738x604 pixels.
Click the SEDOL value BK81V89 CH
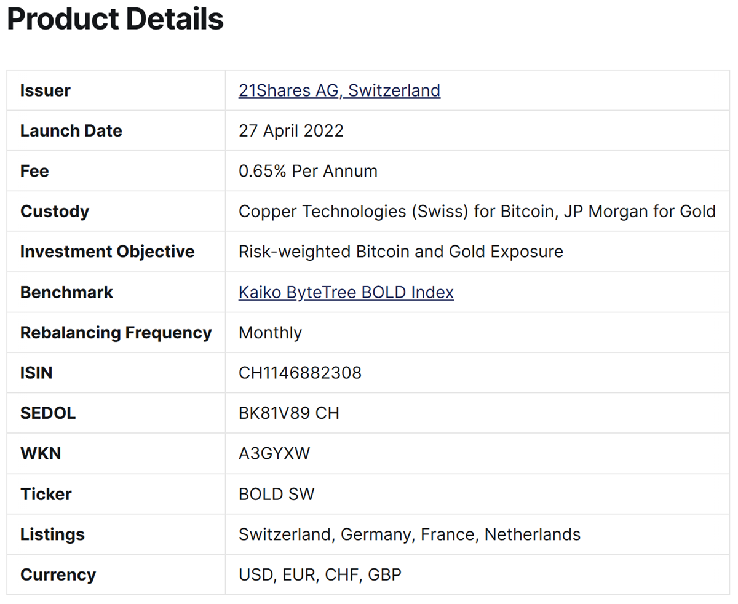[x=288, y=413]
